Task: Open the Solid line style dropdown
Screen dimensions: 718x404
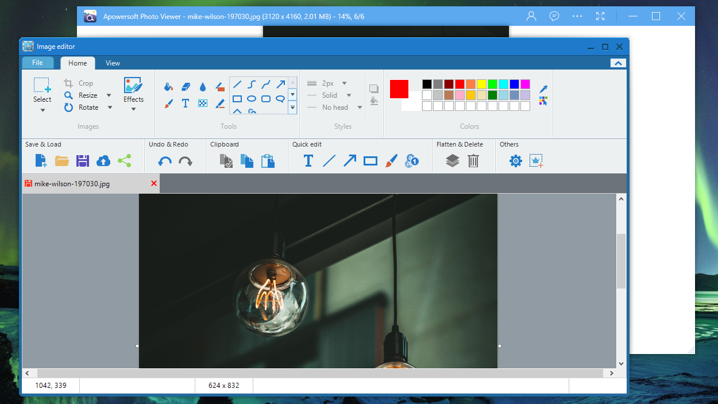Action: [x=349, y=95]
